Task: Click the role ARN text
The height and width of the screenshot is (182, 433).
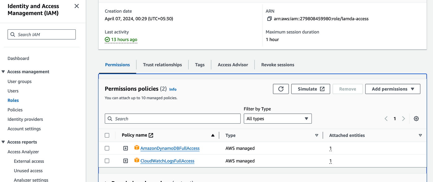Action: pyautogui.click(x=321, y=19)
